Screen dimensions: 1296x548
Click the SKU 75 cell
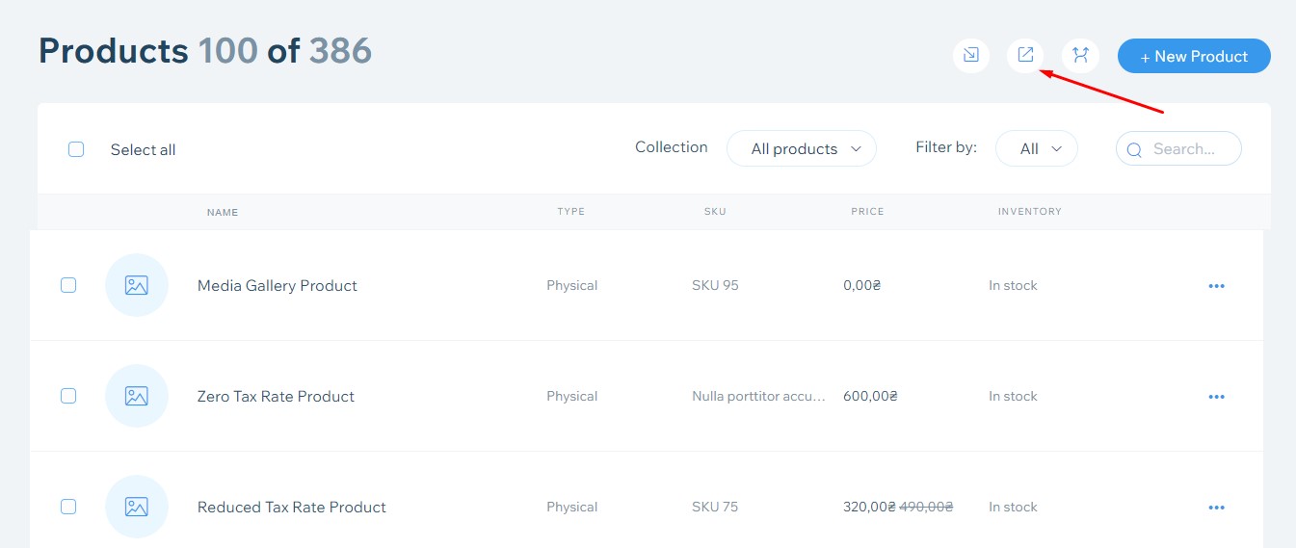pos(715,507)
